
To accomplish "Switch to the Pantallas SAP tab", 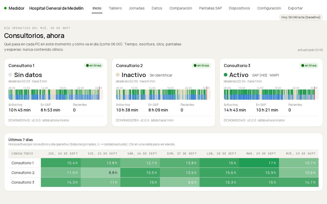I will [211, 8].
